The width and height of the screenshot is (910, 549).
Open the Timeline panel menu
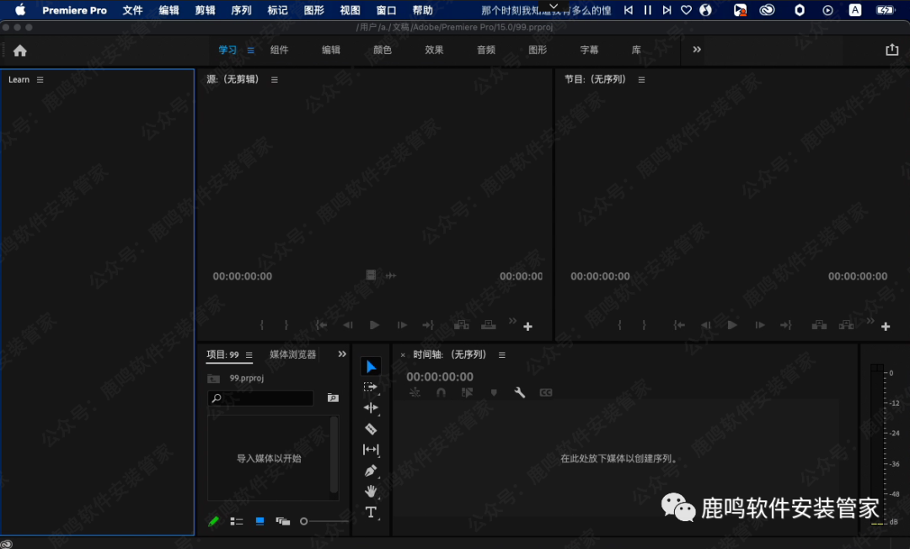click(x=501, y=354)
